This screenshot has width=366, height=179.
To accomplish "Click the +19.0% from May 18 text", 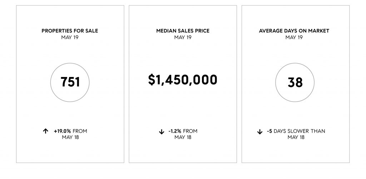I will 70,134.
